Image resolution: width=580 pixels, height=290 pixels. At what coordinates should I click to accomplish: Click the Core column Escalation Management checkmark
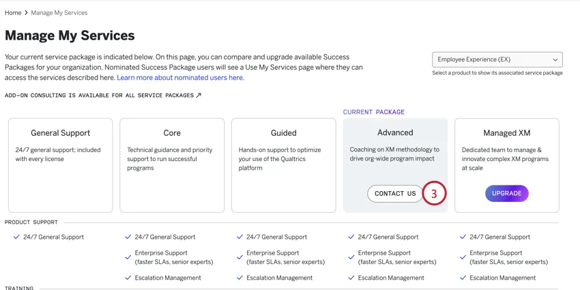click(128, 278)
